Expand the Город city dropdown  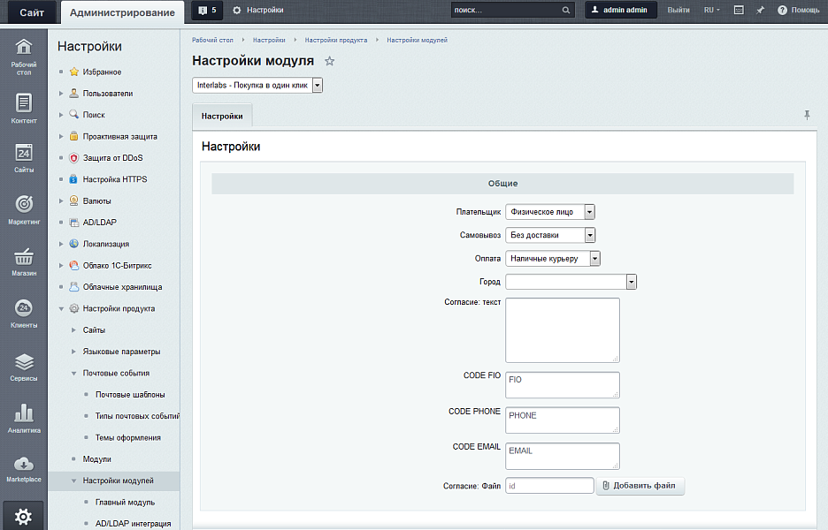coord(571,282)
